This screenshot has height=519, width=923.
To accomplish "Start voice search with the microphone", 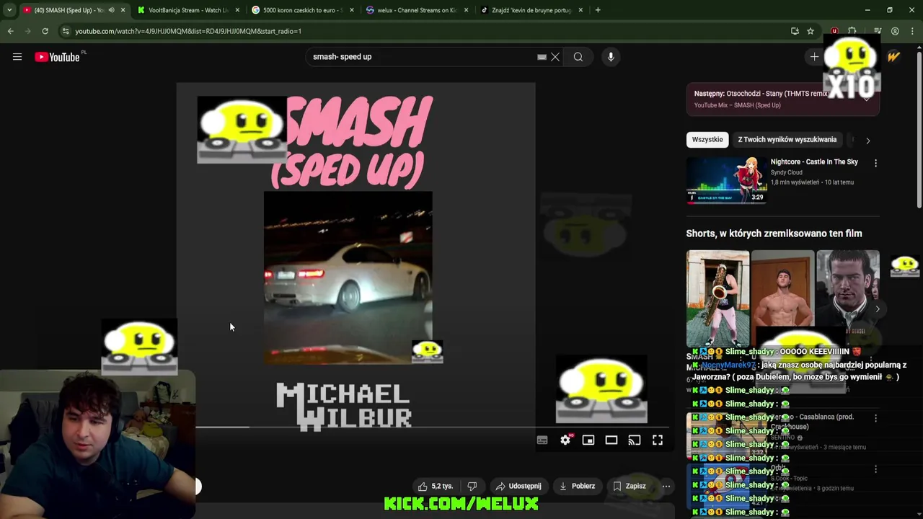I will (x=611, y=57).
